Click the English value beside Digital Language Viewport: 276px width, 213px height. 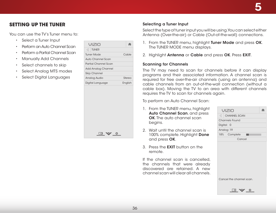127,83
